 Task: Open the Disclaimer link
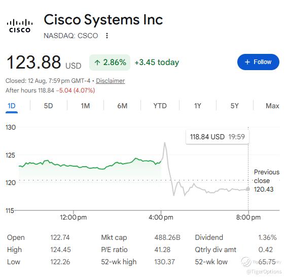point(111,81)
